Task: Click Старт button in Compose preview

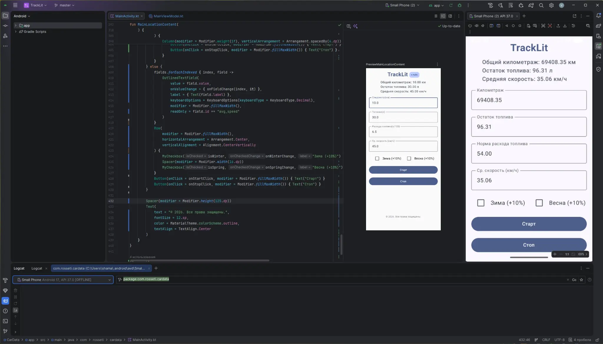Action: point(403,170)
